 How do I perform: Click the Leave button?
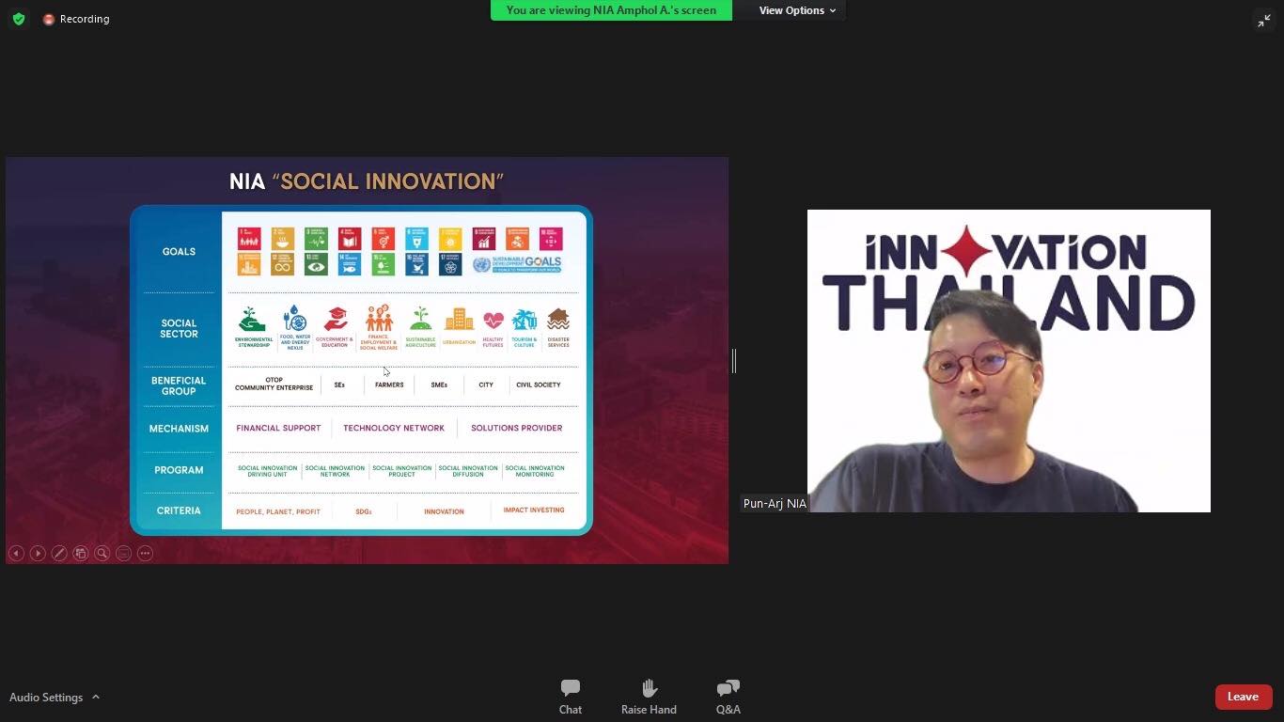[1243, 697]
